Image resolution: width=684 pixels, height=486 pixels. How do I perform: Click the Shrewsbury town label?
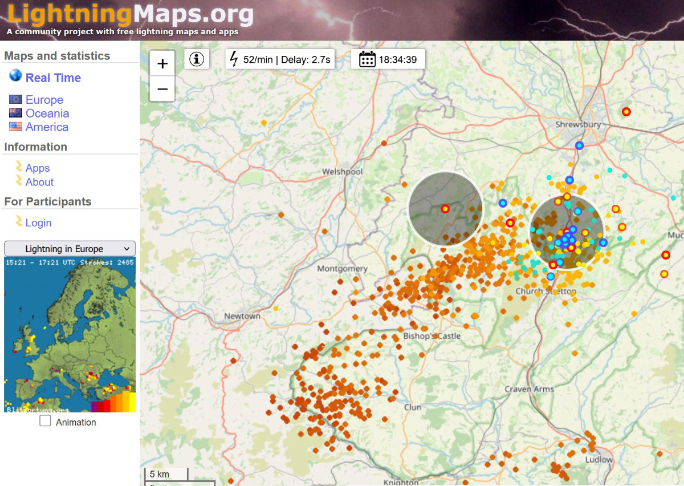click(x=579, y=124)
